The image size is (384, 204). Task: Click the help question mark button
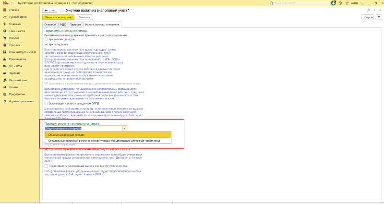[x=379, y=17]
